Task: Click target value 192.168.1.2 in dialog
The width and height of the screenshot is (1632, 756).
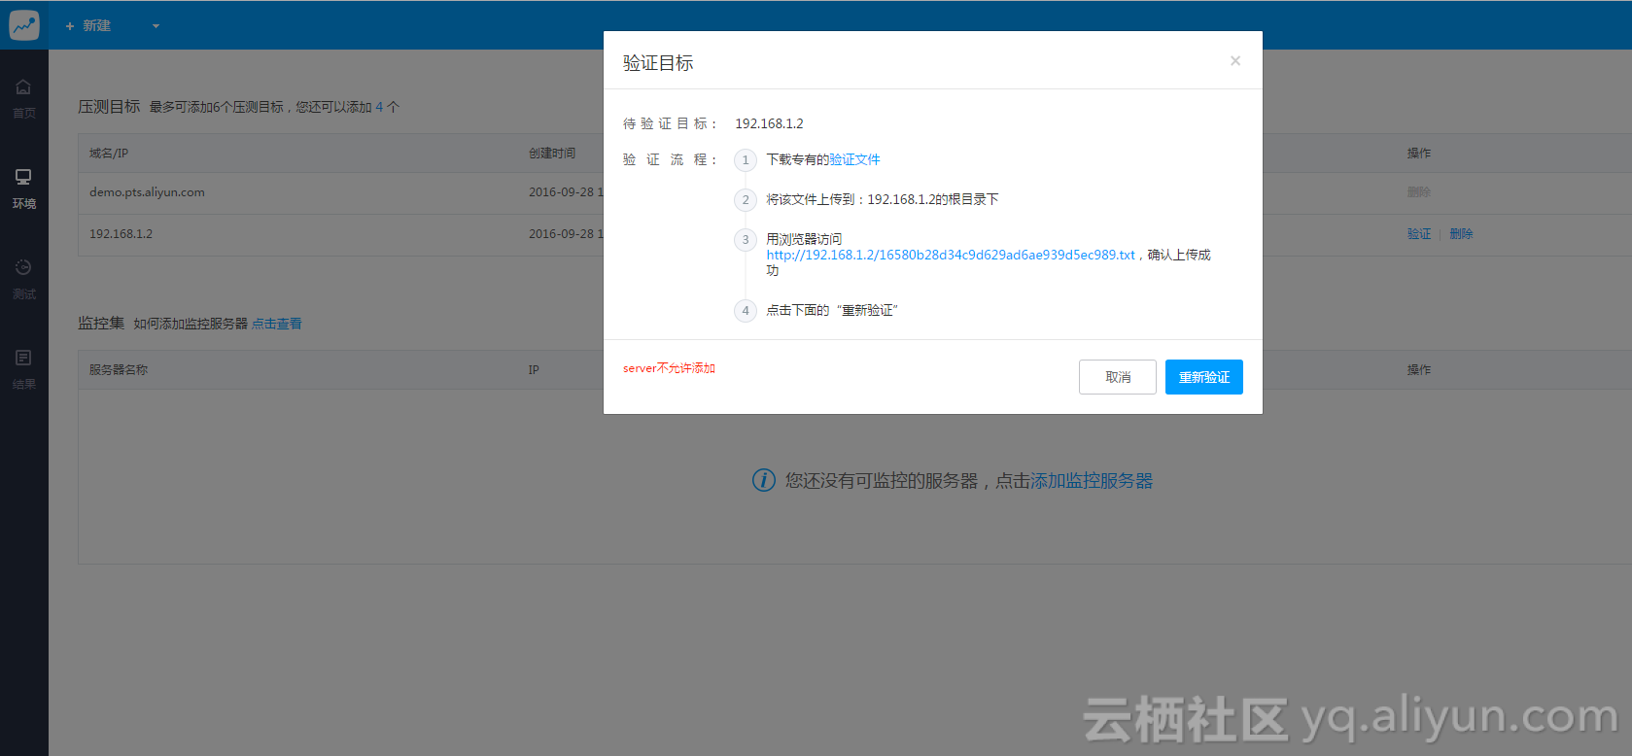Action: click(x=769, y=123)
